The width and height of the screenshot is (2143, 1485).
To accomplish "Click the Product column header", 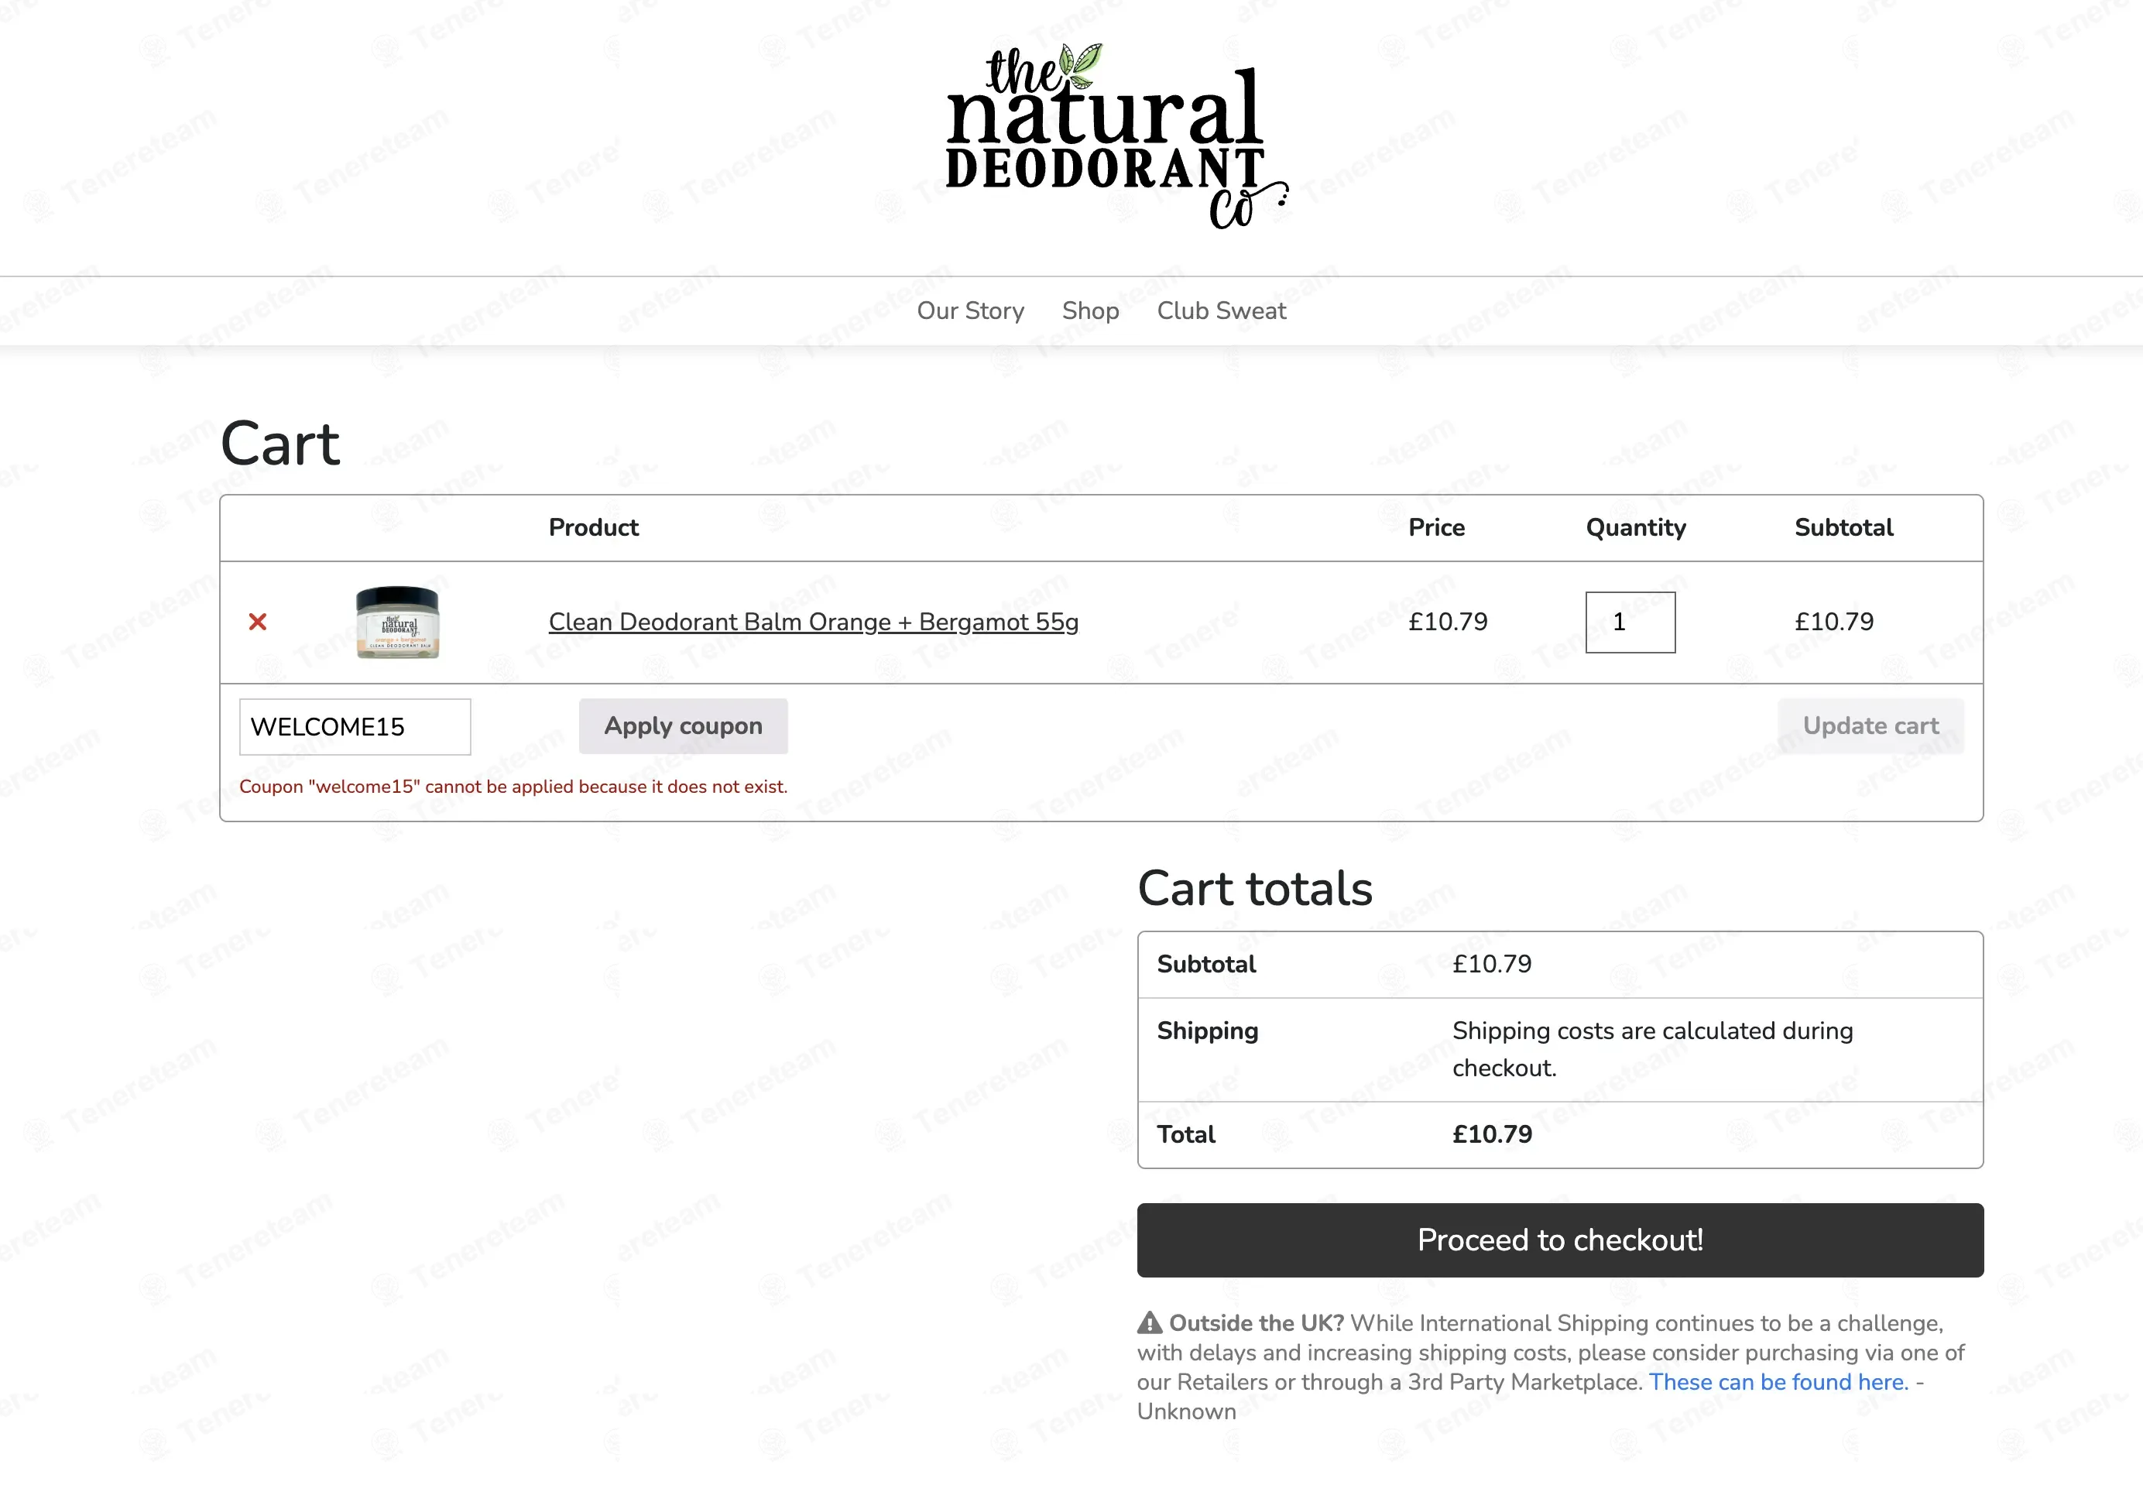I will coord(593,527).
